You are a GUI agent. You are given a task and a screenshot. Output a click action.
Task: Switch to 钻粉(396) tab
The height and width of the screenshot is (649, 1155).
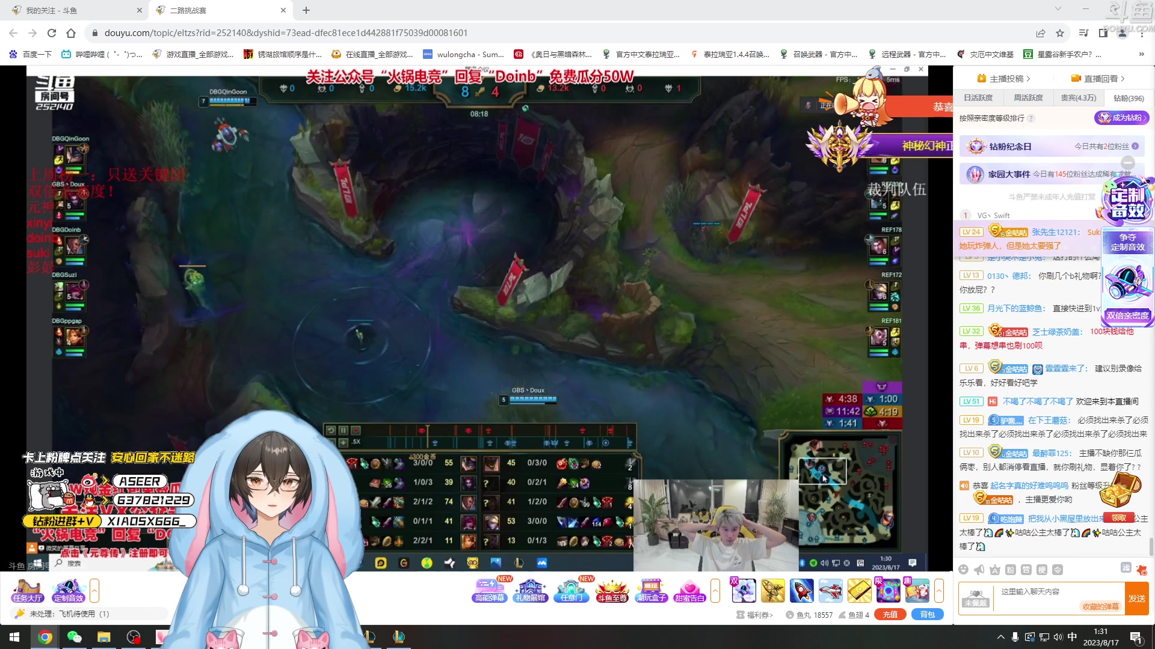1129,98
